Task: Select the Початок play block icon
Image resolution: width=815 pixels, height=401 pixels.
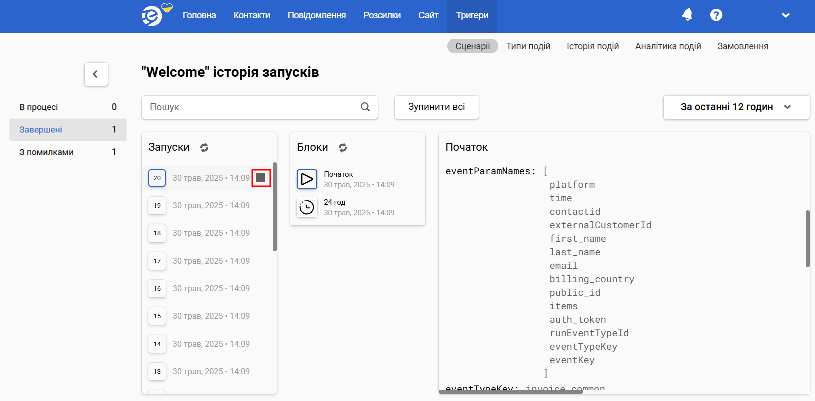Action: tap(307, 179)
